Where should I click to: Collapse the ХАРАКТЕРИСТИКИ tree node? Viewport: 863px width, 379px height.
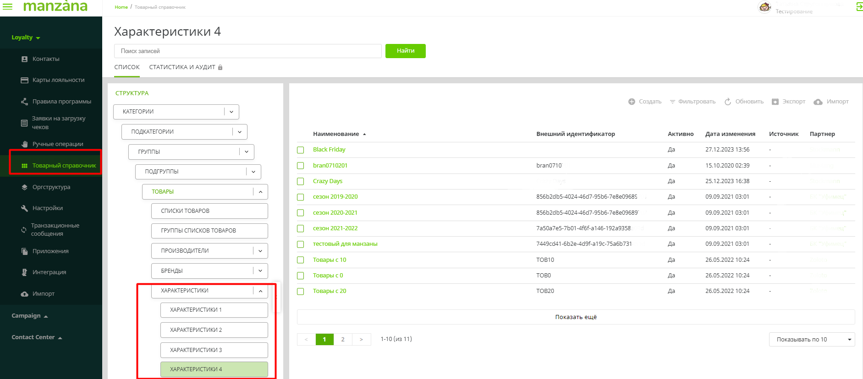coord(260,291)
